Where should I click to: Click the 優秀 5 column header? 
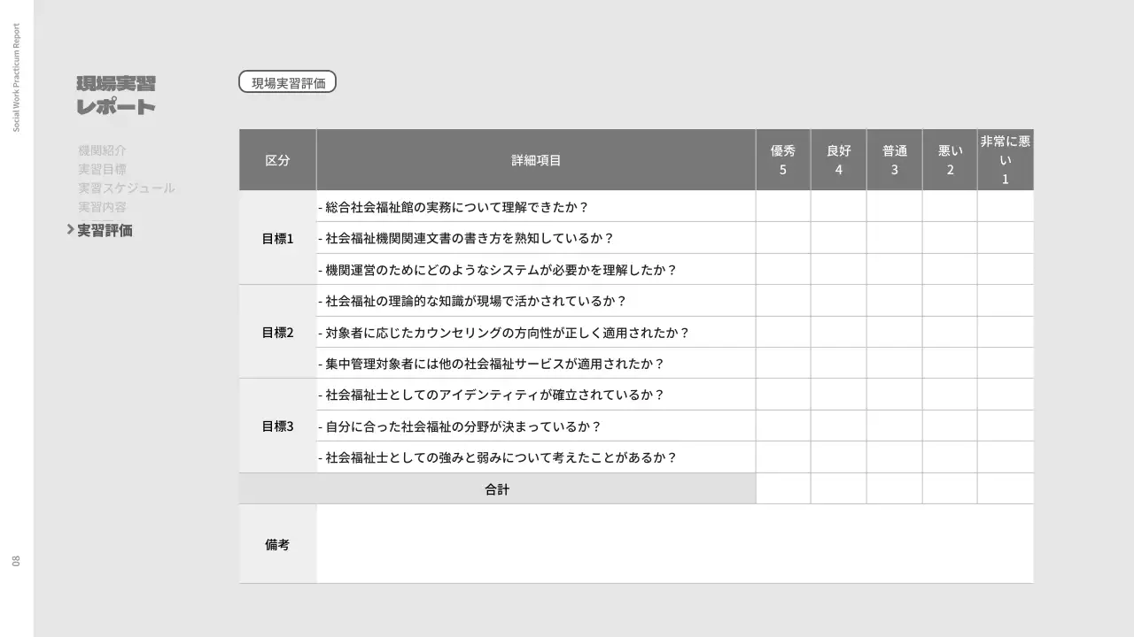click(782, 159)
